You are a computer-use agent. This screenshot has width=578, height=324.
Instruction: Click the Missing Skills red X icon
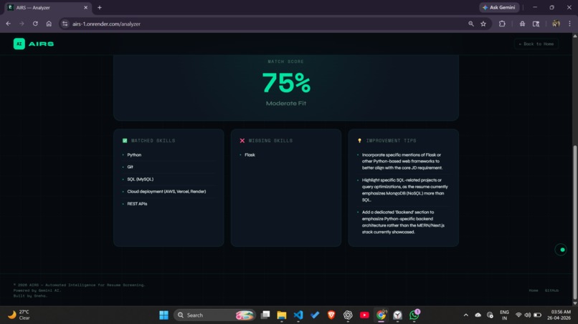click(242, 140)
